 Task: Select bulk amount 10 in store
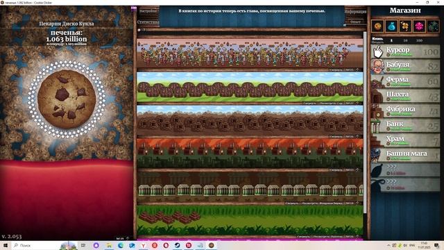405,40
